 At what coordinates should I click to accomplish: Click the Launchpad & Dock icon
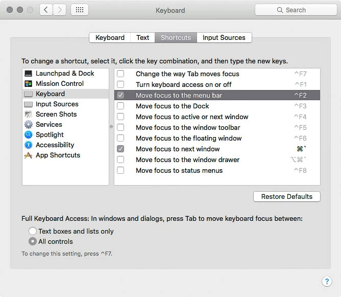tap(28, 74)
